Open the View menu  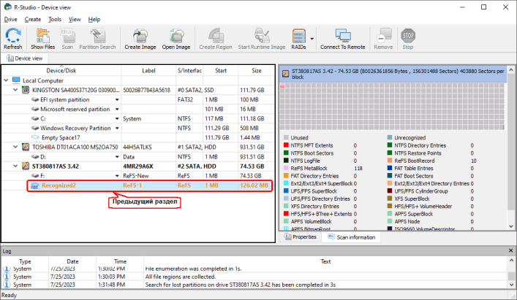[x=75, y=20]
